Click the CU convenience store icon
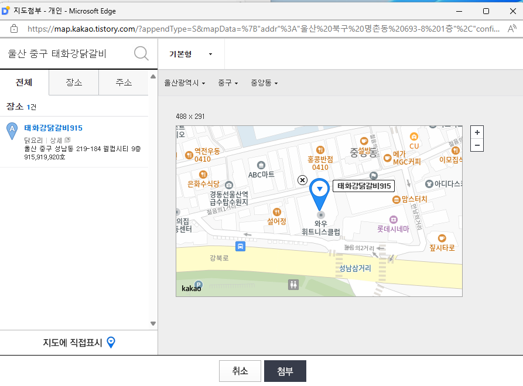This screenshot has height=386, width=523. click(414, 136)
